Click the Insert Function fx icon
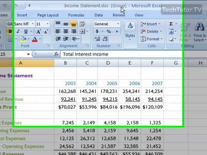The height and width of the screenshot is (155, 207). click(x=56, y=54)
